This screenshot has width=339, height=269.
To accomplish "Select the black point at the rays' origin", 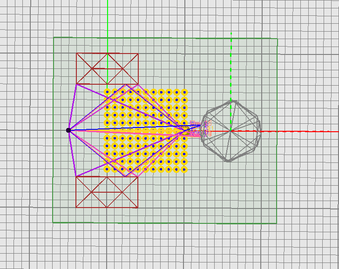I will 68,130.
